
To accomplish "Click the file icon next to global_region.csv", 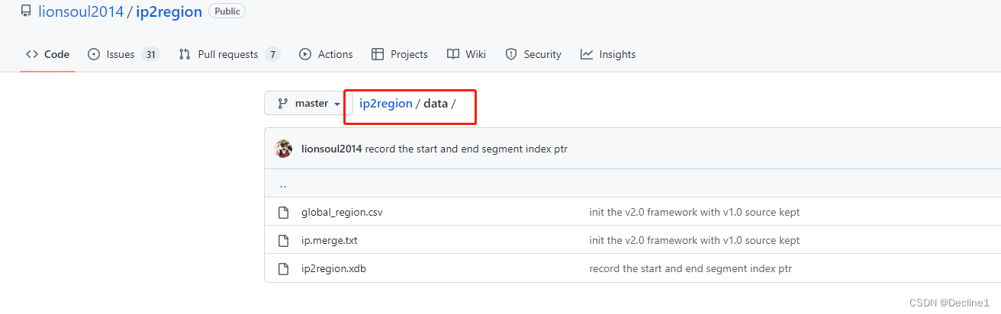I will 283,212.
